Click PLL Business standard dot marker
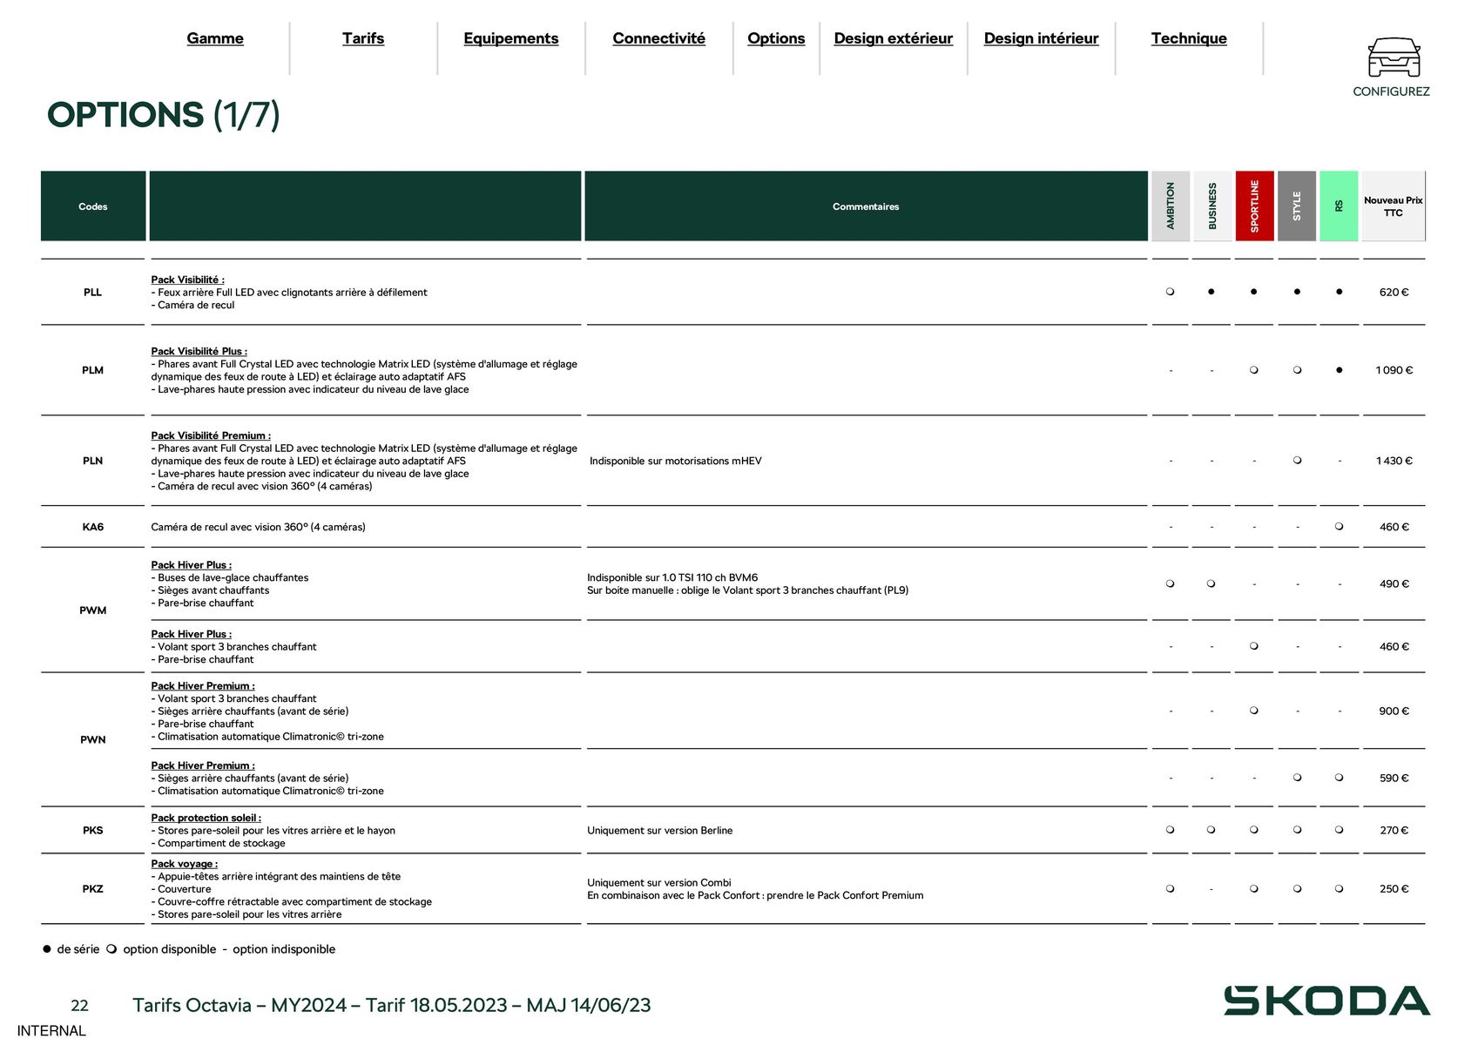1478x1045 pixels. pos(1211,292)
